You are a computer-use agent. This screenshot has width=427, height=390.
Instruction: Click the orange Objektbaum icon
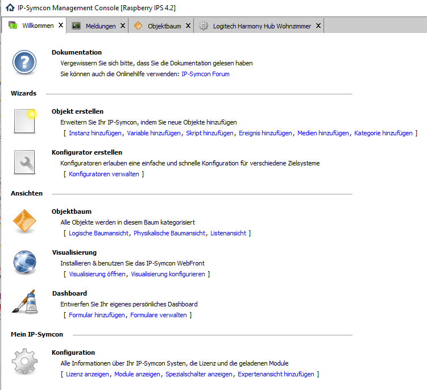(x=24, y=222)
